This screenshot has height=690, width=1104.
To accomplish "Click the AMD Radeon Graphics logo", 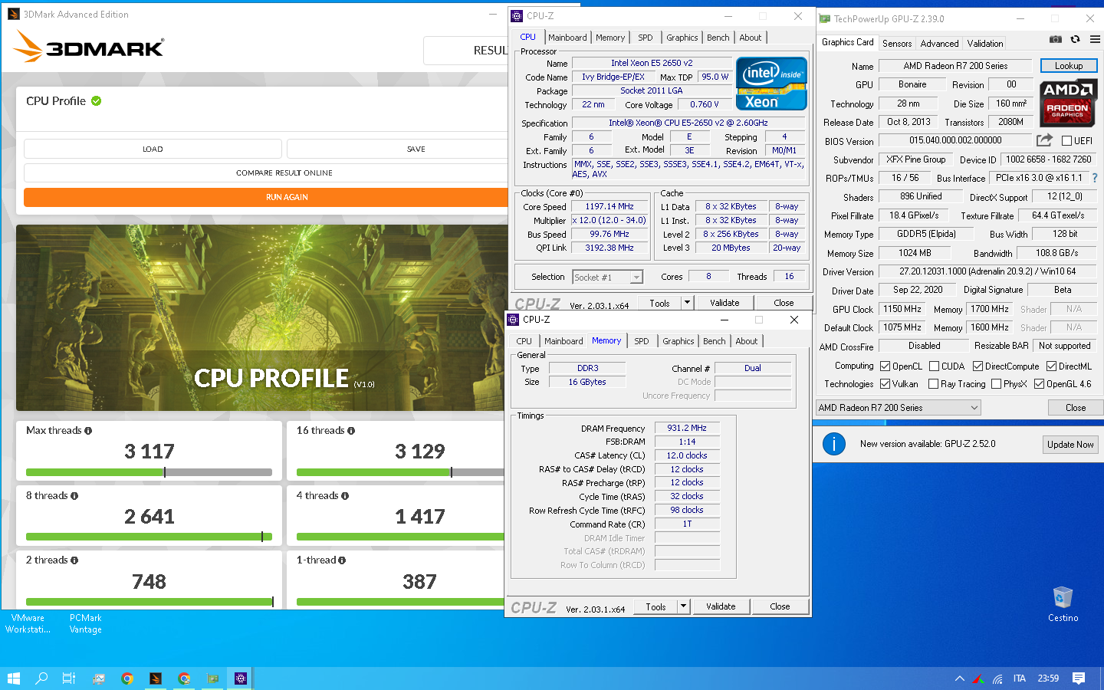I will [x=1068, y=103].
